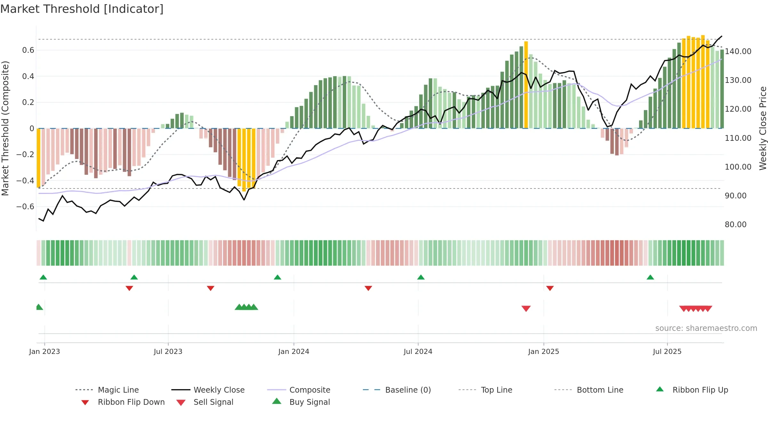Image resolution: width=768 pixels, height=432 pixels.
Task: Hide the Composite series via legend
Action: 299,390
